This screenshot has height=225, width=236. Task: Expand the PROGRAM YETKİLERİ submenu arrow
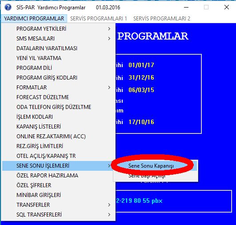(109, 29)
